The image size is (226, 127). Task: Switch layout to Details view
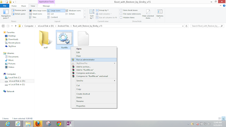pos(70,14)
